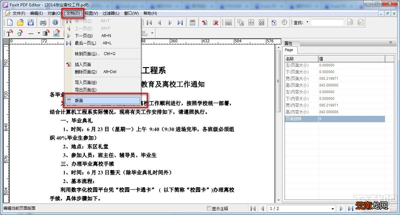The height and width of the screenshot is (215, 400).
Task: Save the document with the floppy icon
Action: pyautogui.click(x=31, y=22)
